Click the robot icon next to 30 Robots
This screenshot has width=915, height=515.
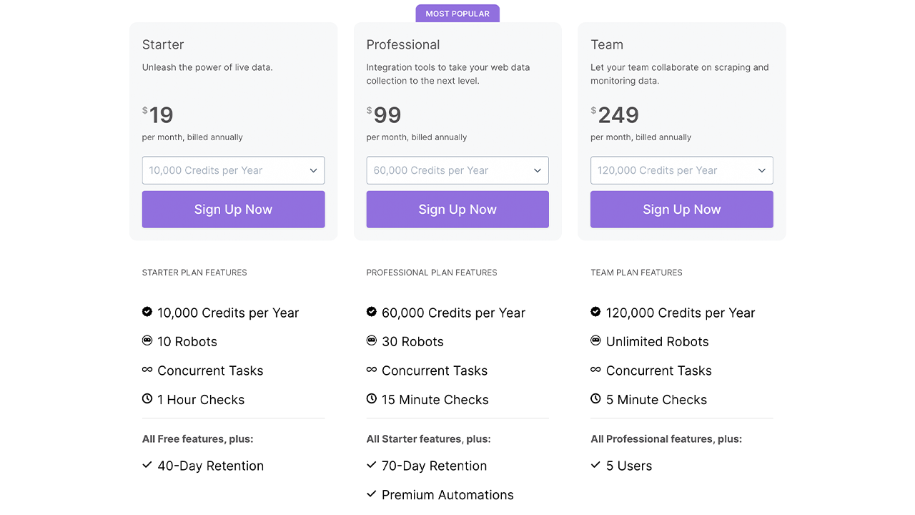[372, 341]
